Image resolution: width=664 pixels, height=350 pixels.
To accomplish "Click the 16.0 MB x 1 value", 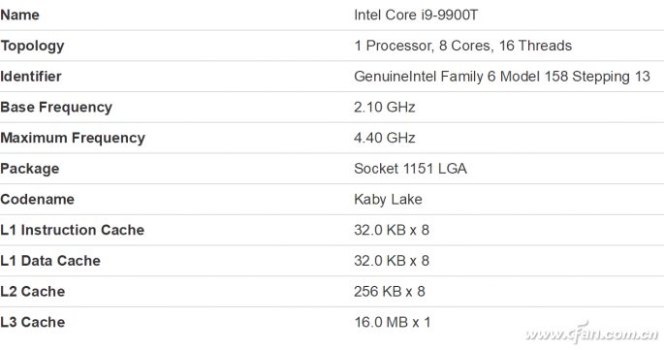I will click(x=393, y=322).
